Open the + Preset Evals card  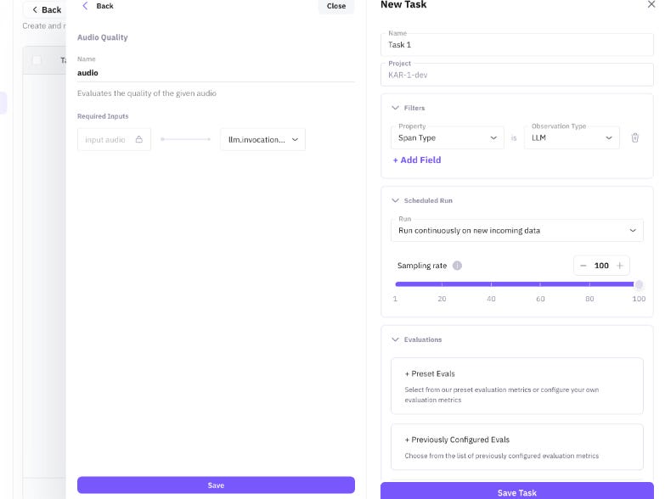click(517, 386)
